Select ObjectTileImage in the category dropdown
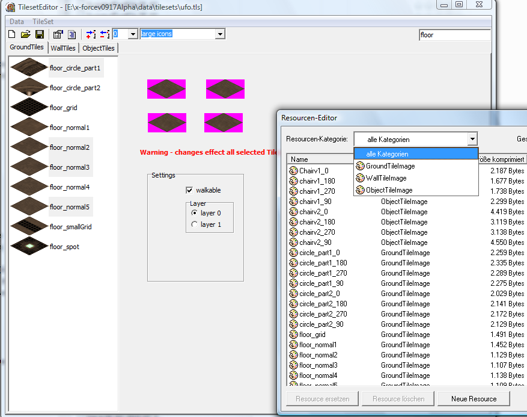This screenshot has height=417, width=527. (389, 190)
